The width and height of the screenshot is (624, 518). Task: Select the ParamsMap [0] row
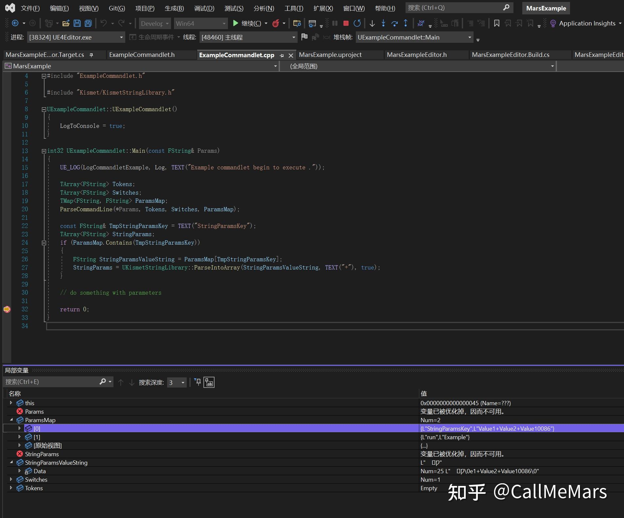pos(313,428)
